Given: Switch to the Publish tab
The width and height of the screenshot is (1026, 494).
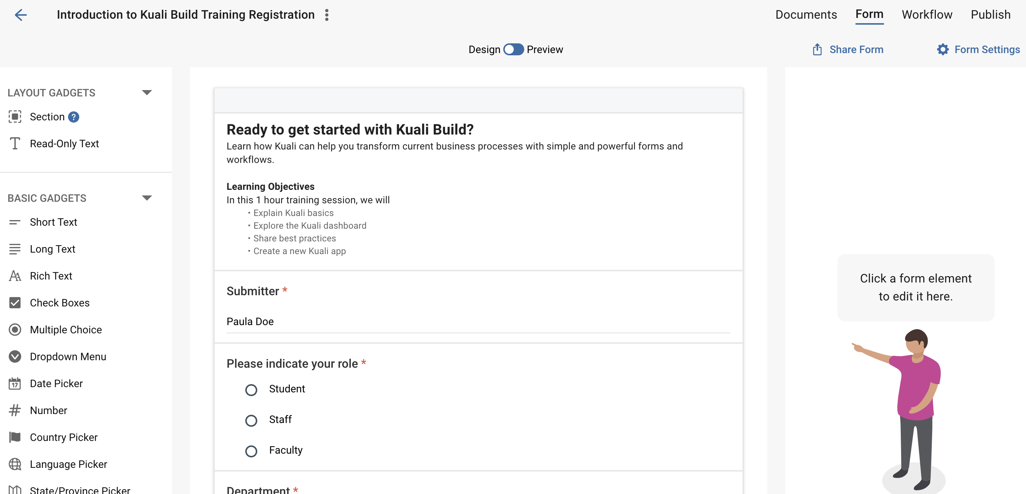Looking at the screenshot, I should click(x=990, y=15).
